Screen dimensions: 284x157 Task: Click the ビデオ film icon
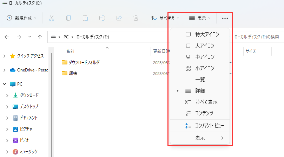tap(15, 140)
